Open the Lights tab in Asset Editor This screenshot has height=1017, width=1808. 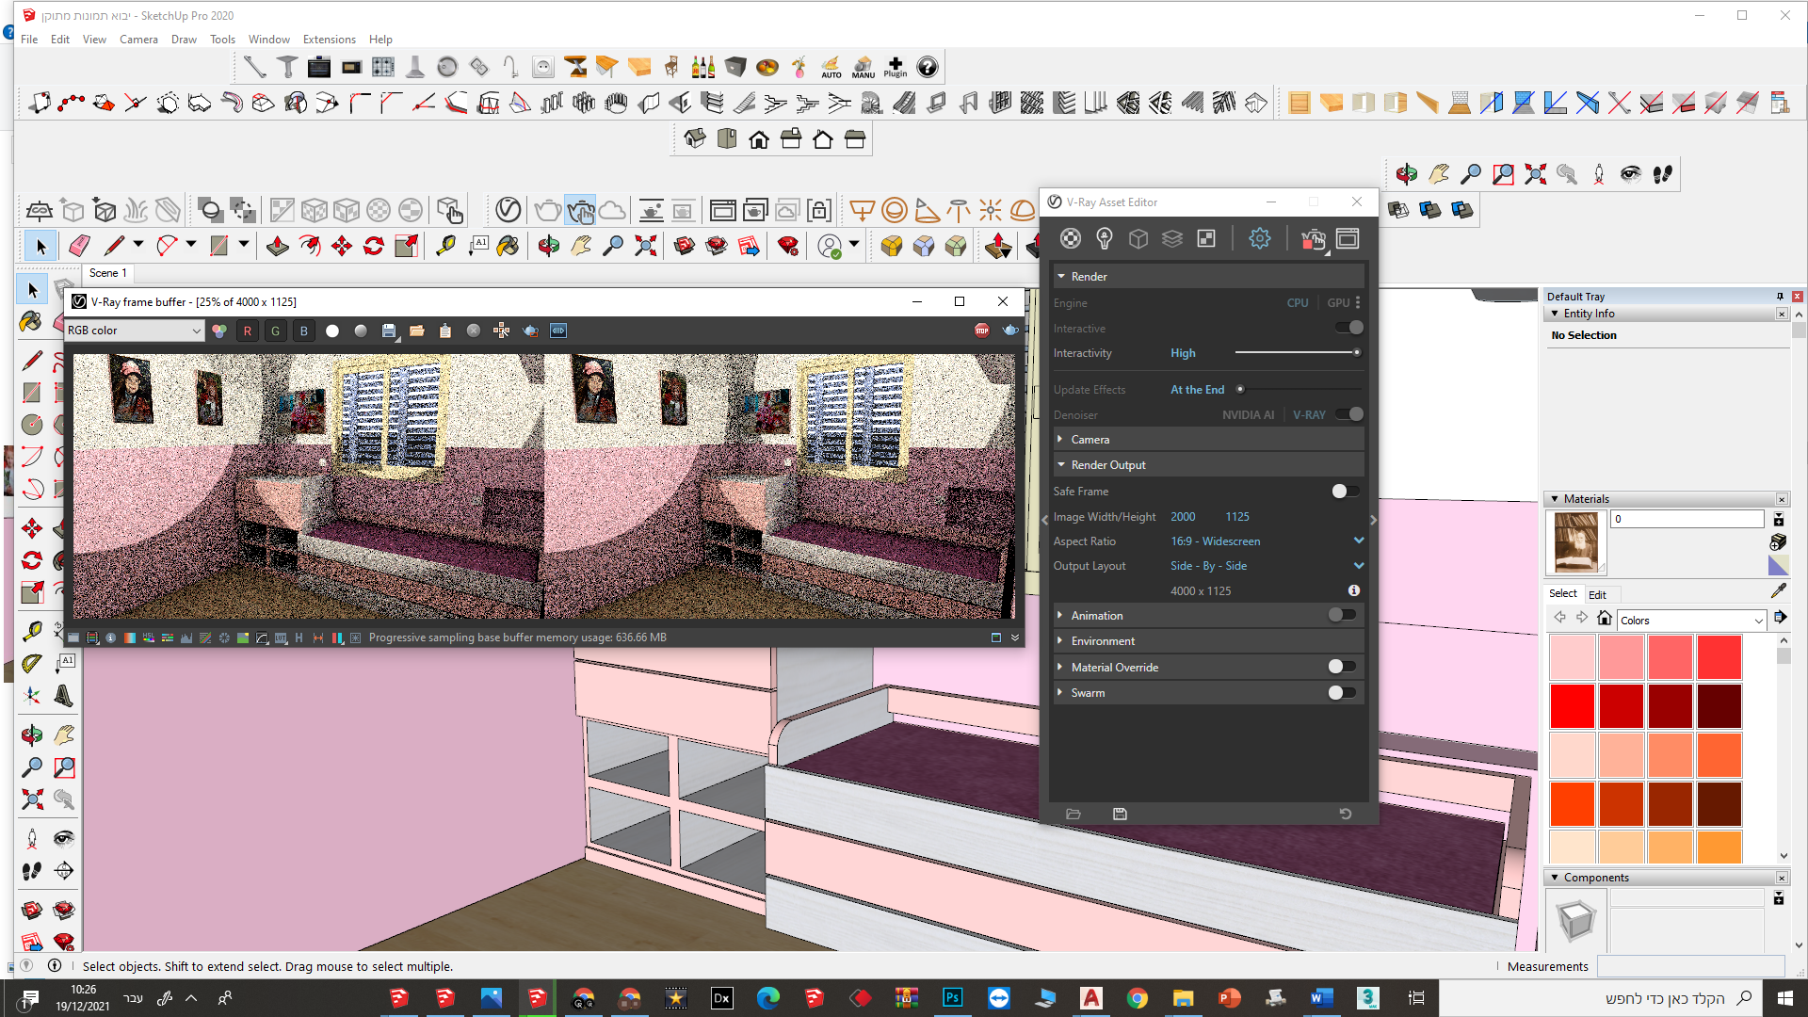1105,239
